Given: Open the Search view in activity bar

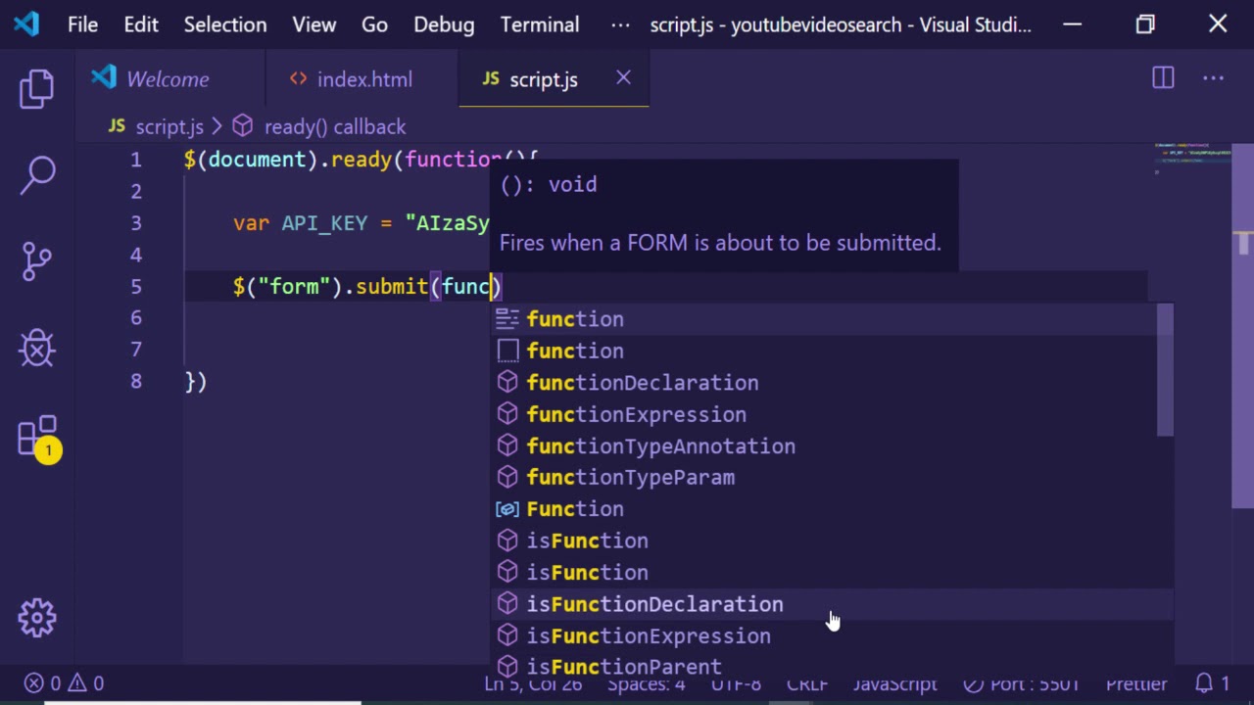Looking at the screenshot, I should tap(37, 175).
